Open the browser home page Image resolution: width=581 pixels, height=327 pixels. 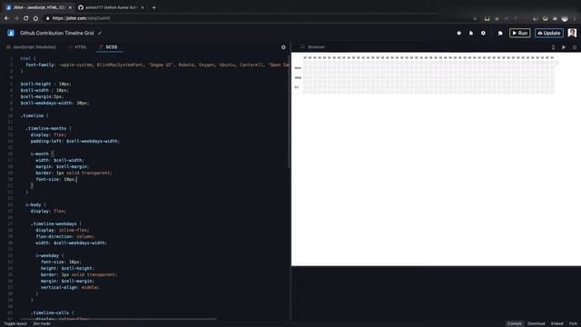click(35, 18)
